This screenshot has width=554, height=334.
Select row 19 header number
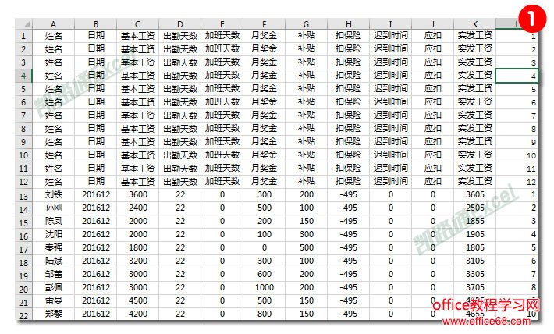(x=23, y=276)
